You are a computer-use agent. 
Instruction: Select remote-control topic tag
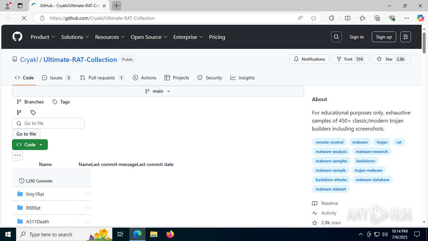click(329, 142)
